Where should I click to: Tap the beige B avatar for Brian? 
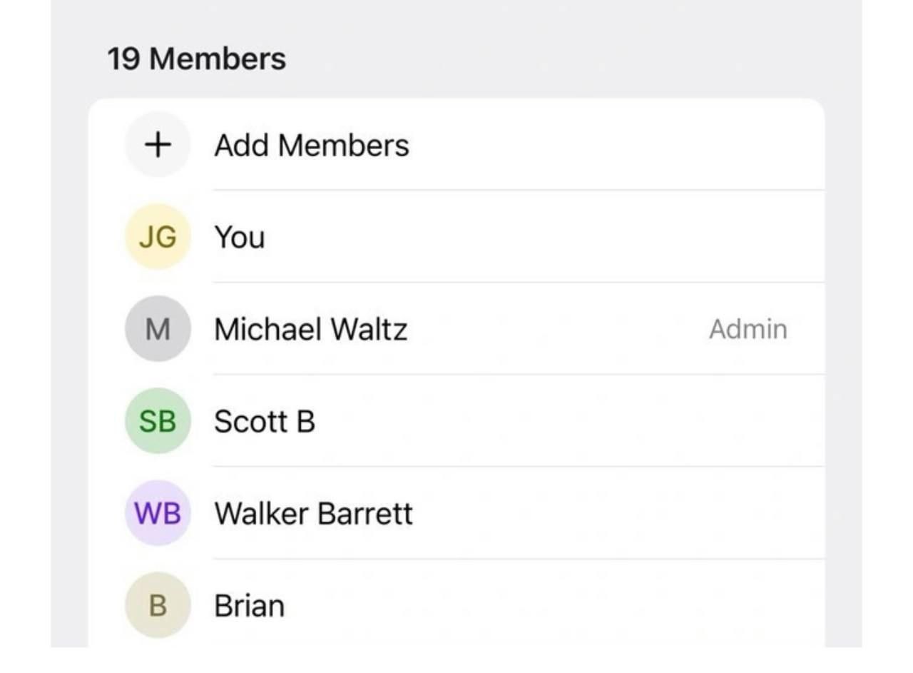(158, 605)
